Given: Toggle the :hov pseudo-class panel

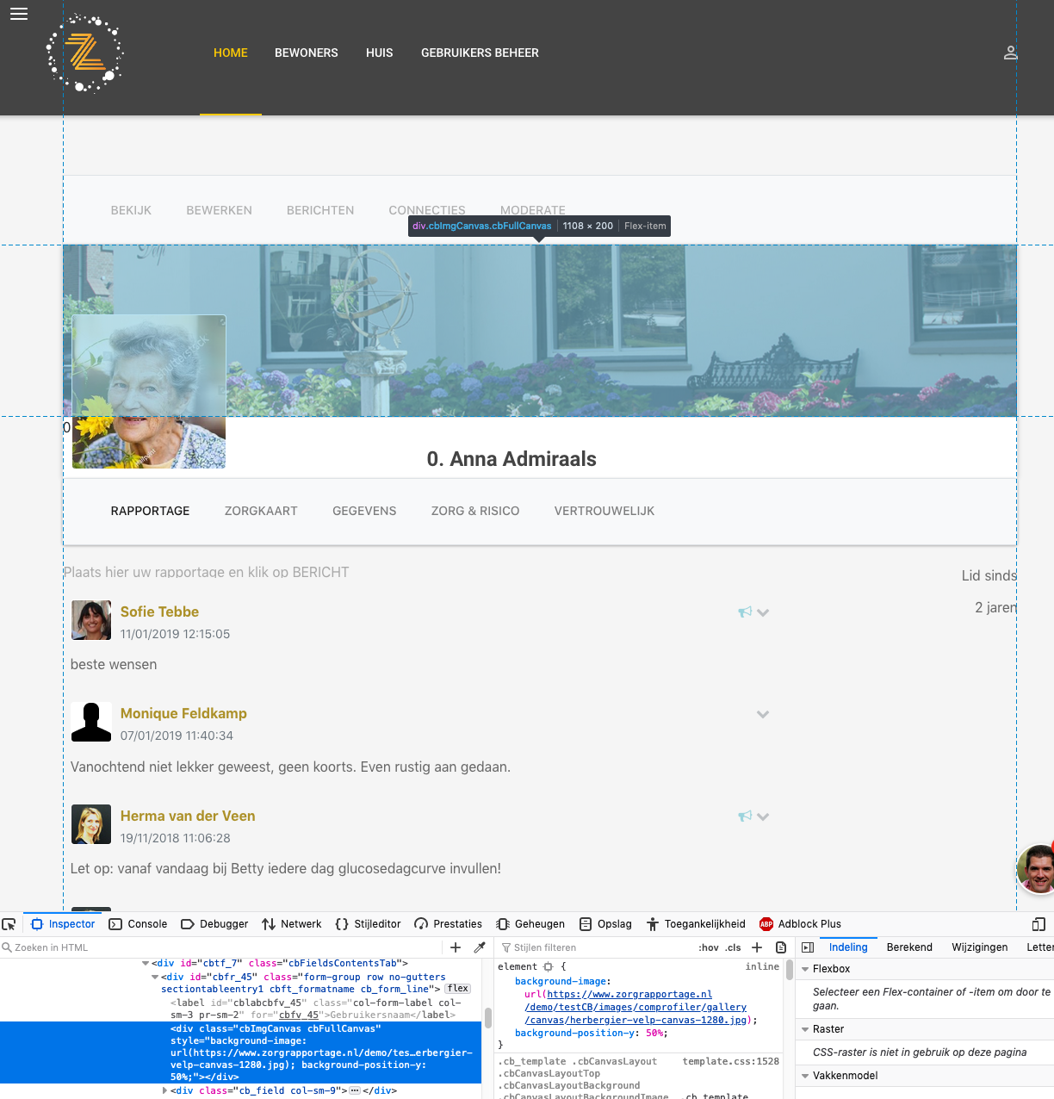Looking at the screenshot, I should point(709,947).
